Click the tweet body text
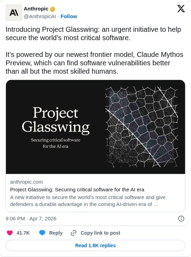The height and width of the screenshot is (257, 191). [x=94, y=50]
